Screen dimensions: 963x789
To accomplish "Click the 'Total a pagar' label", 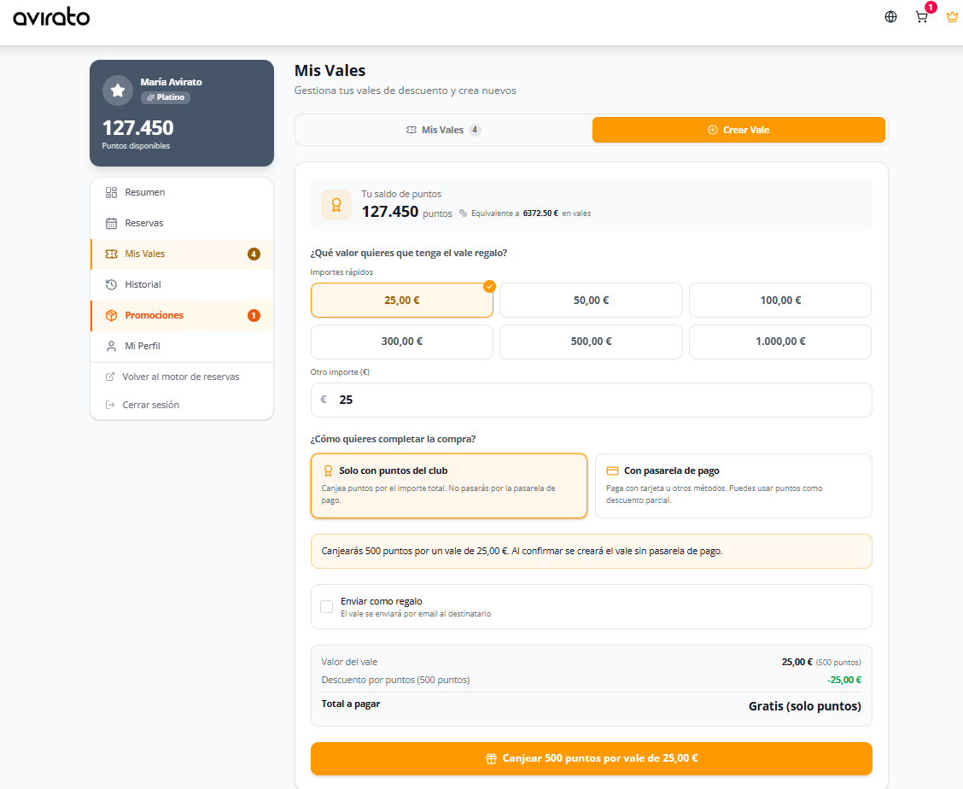I will (x=350, y=704).
